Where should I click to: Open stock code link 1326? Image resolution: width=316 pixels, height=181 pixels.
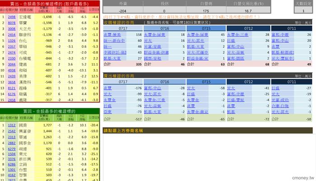(x=12, y=41)
